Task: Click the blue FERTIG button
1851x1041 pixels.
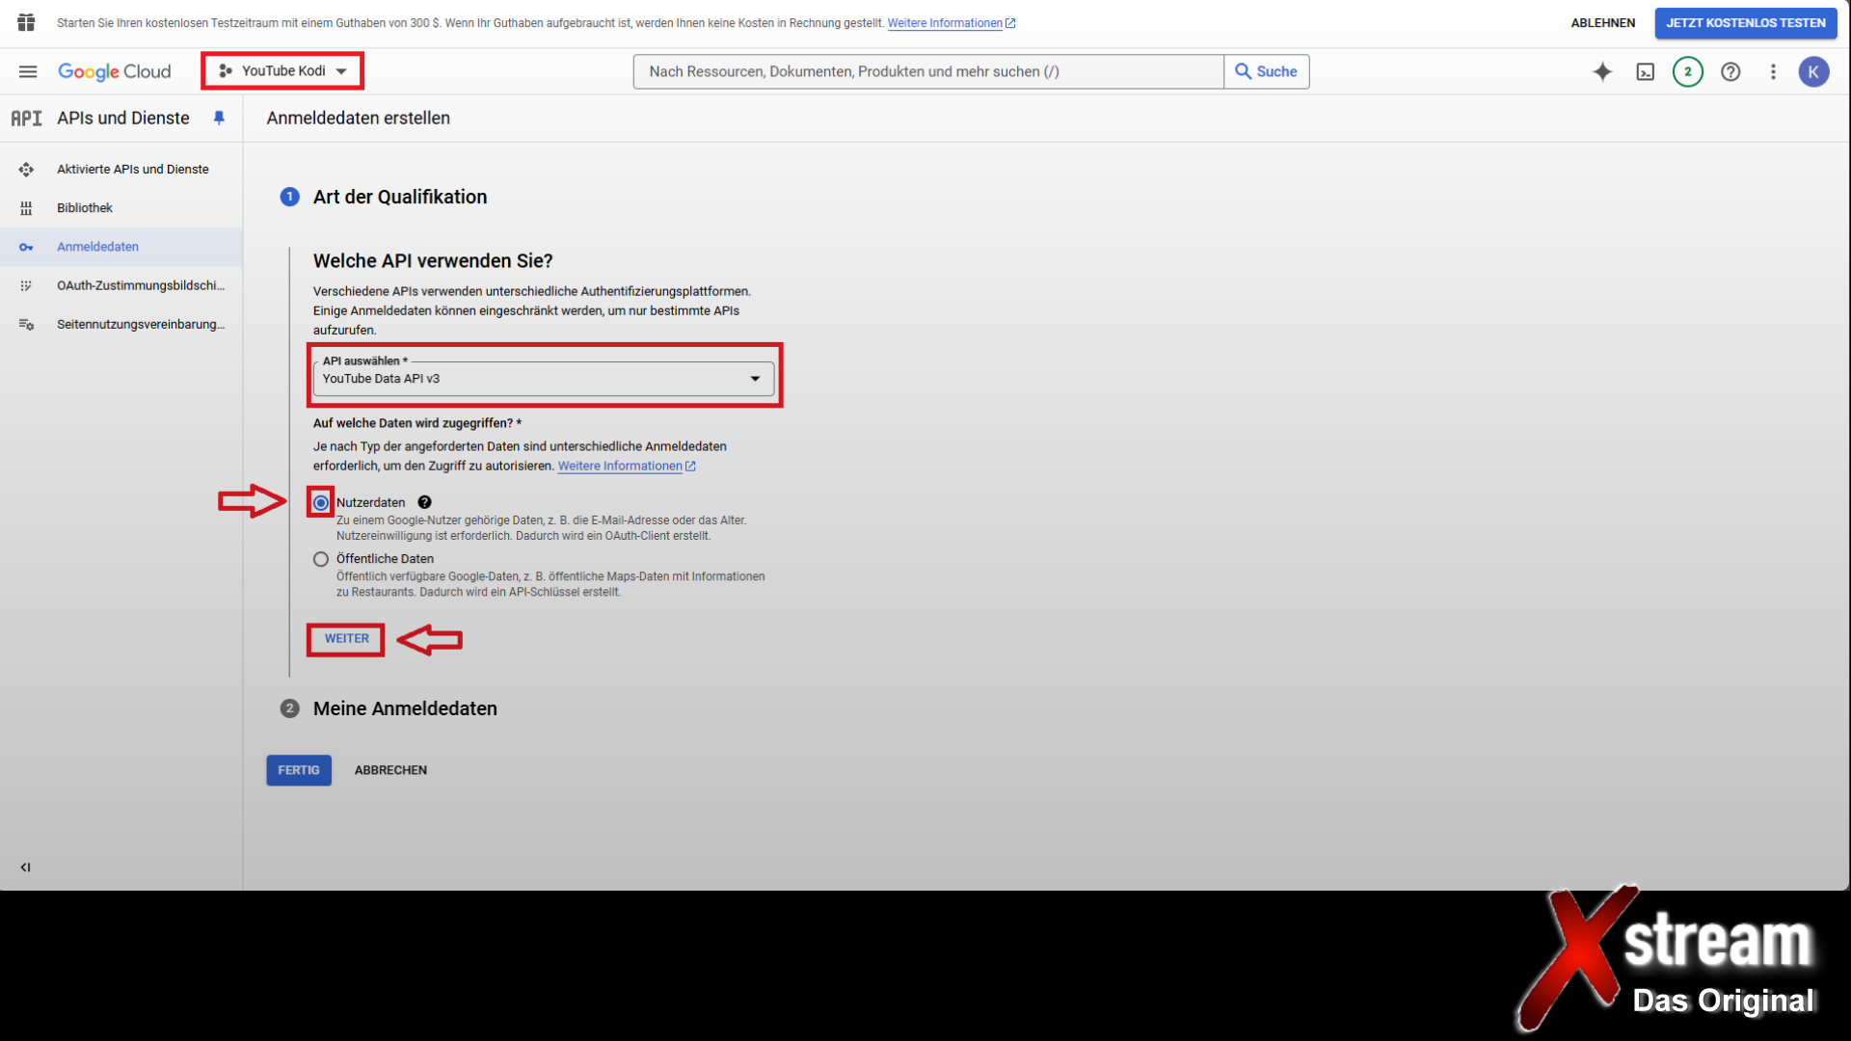Action: click(x=299, y=770)
